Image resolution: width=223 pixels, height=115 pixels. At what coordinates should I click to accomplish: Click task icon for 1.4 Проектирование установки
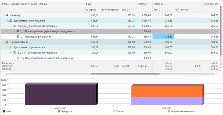click(x=18, y=58)
